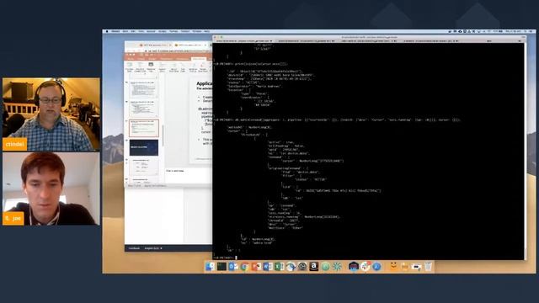Screen dimensions: 539x303
Task: Switch to the second terminal tab
Action: pos(306,41)
